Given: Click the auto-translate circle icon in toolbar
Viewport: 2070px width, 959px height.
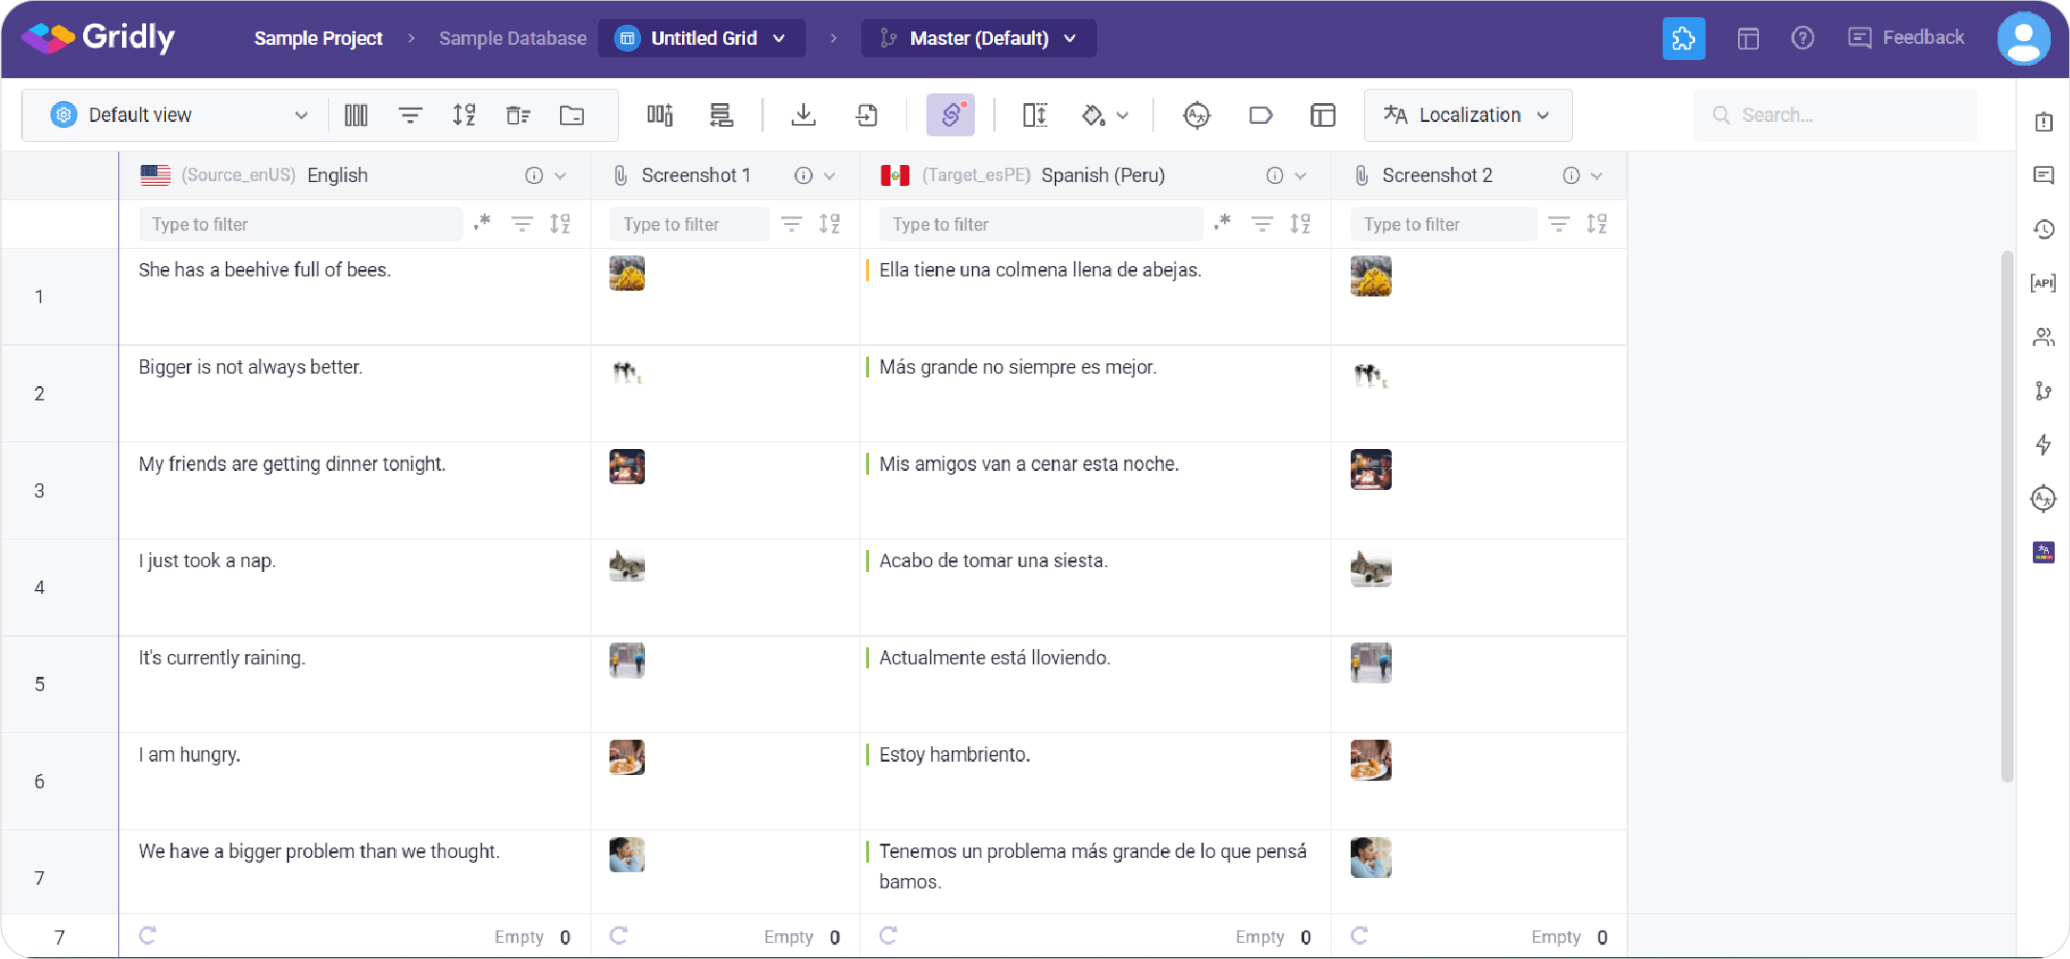Looking at the screenshot, I should pyautogui.click(x=1196, y=115).
